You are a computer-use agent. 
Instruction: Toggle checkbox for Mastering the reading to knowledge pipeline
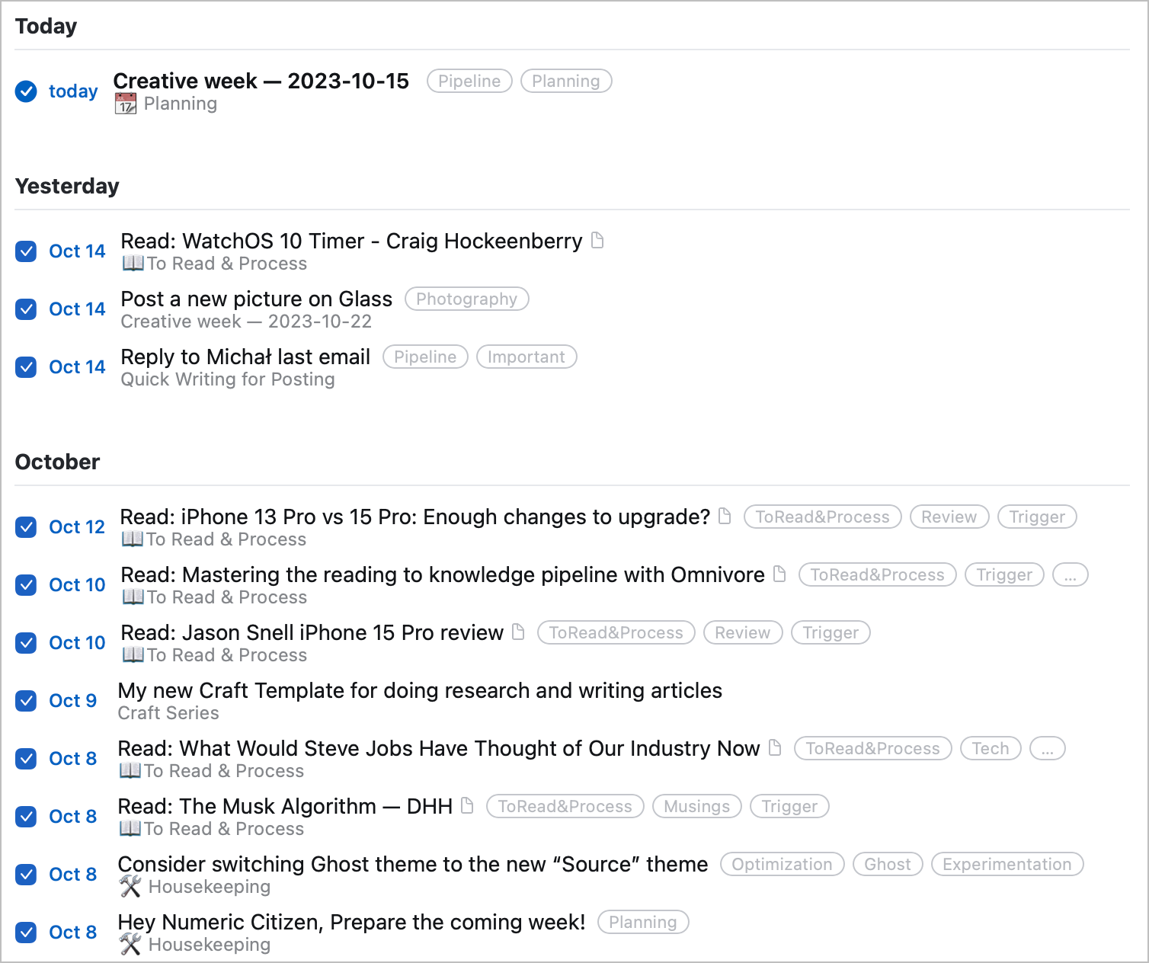coord(26,585)
